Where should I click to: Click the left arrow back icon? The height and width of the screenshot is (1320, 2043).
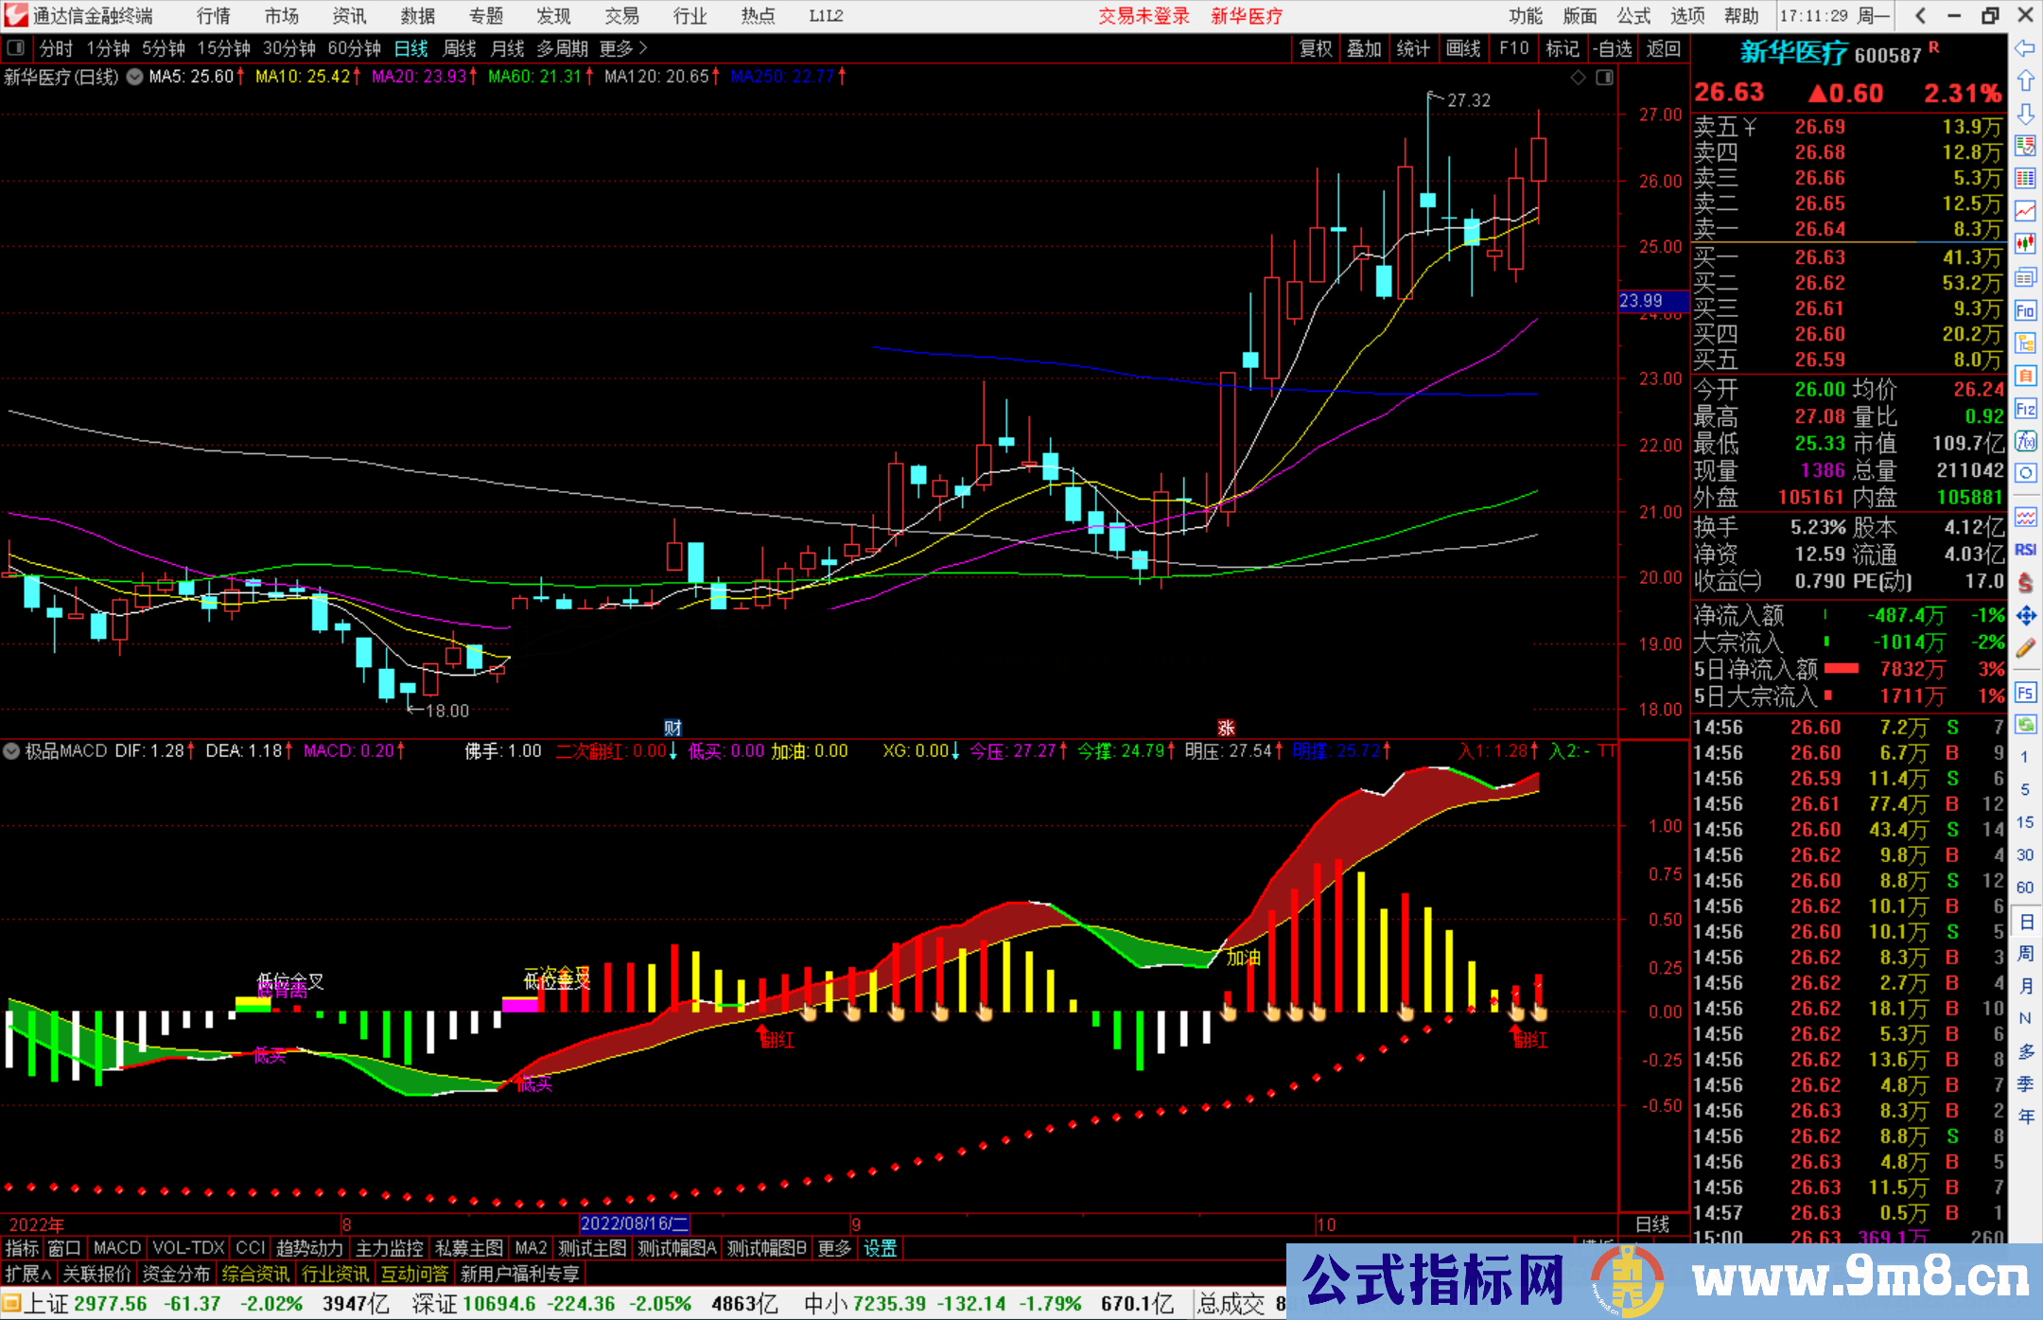2025,48
